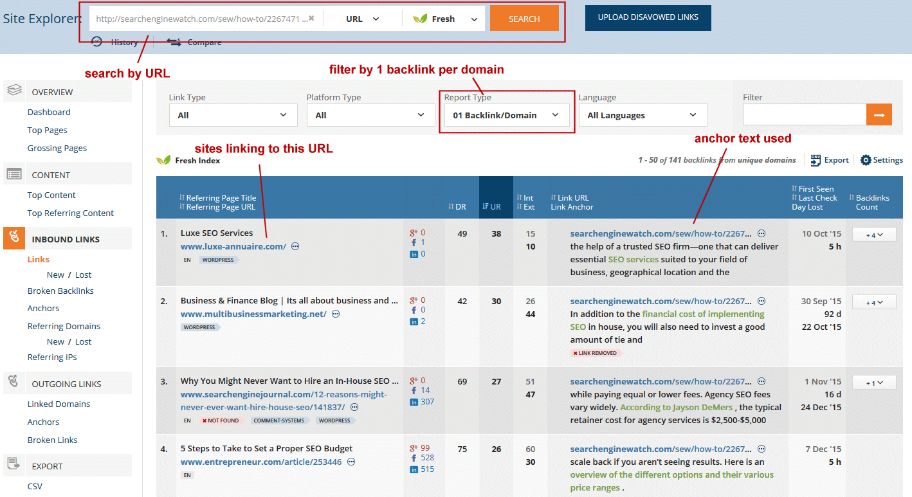This screenshot has height=497, width=912.
Task: Click the Google+ icon in the entrepreneur.com row
Action: pos(414,448)
